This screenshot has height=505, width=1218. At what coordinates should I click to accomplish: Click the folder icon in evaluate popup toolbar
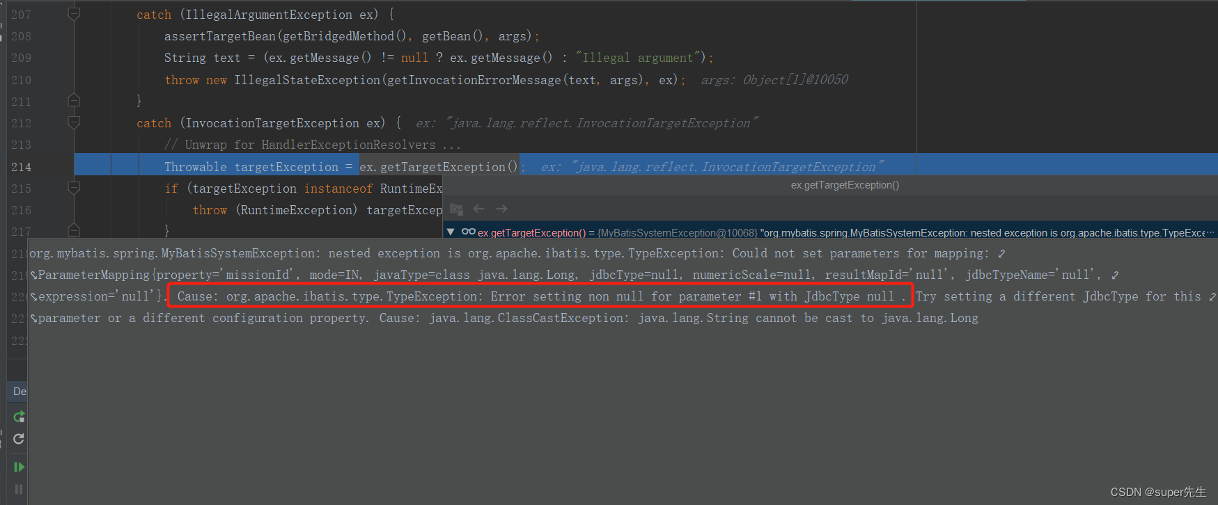click(457, 209)
